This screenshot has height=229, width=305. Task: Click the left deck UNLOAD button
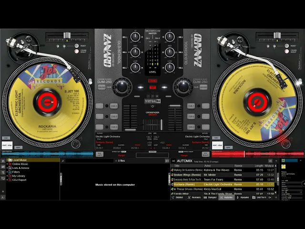point(102,87)
